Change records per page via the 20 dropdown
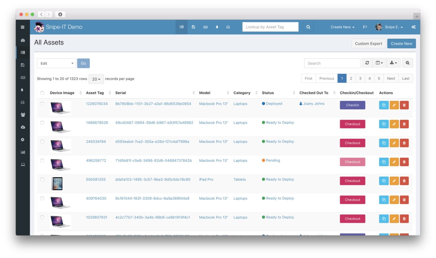436x258 pixels. click(x=96, y=79)
